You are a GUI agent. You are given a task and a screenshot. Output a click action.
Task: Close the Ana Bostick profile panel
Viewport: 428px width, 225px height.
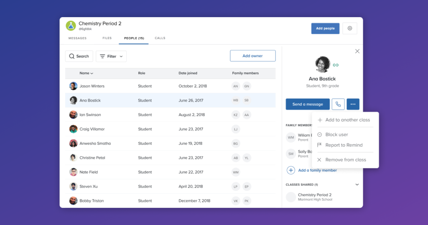pyautogui.click(x=357, y=51)
